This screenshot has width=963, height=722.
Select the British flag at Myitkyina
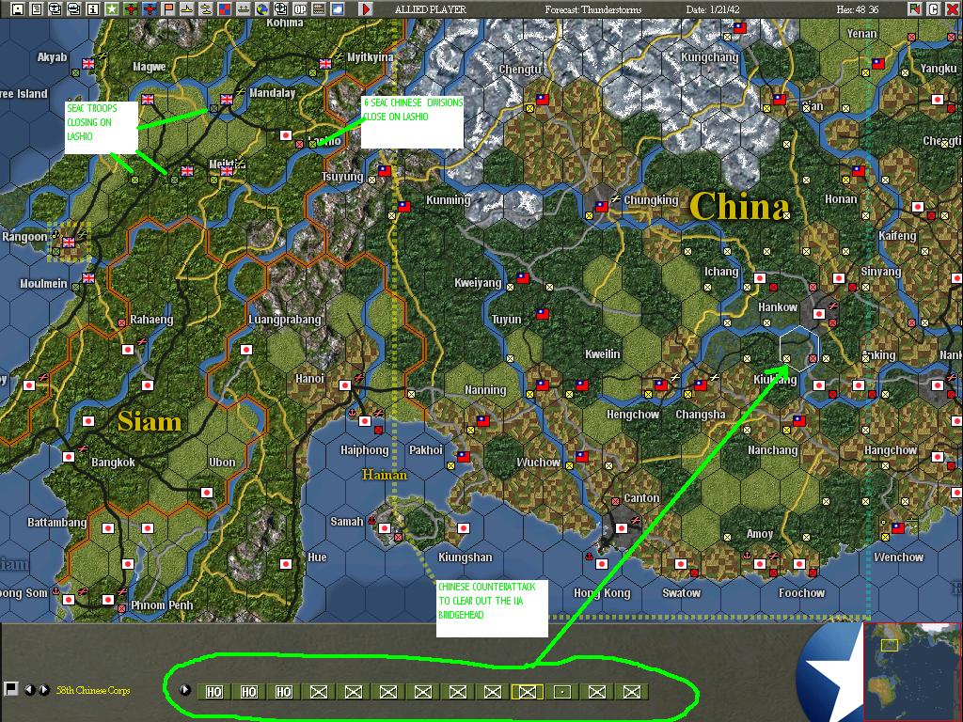(325, 63)
